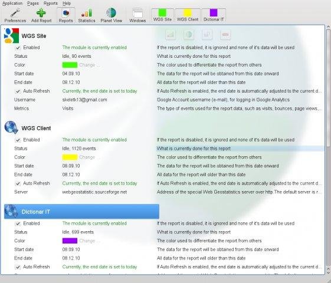Select WGS Site green report button

[162, 15]
